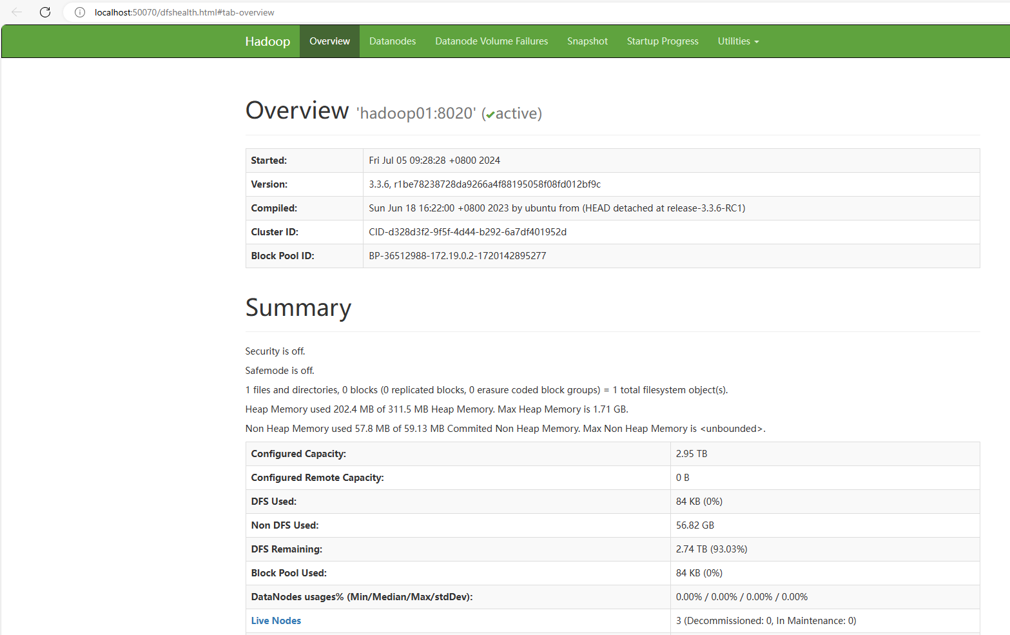This screenshot has width=1010, height=635.
Task: Click the site info icon in address bar
Action: [x=79, y=12]
